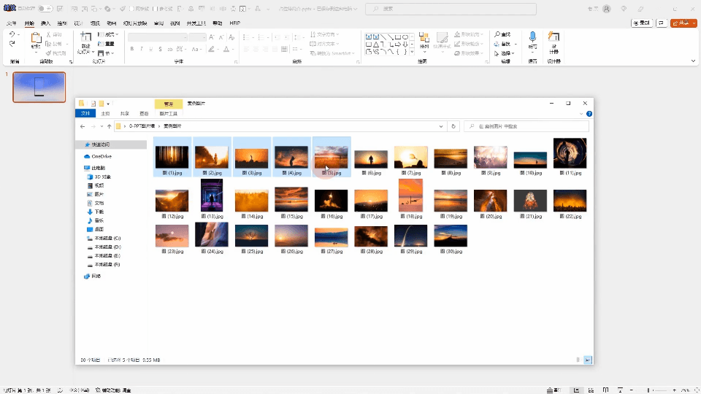
Task: Click the Explorer help question mark icon
Action: pyautogui.click(x=589, y=114)
